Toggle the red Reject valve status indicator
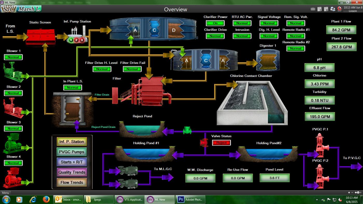Image resolution: width=363 pixels, height=204 pixels. pos(221,143)
